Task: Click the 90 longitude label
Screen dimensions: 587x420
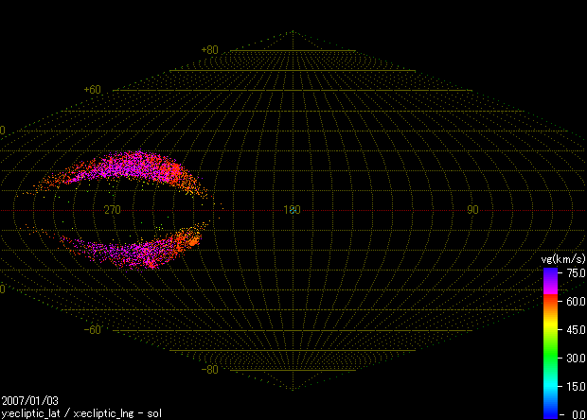Action: 471,210
